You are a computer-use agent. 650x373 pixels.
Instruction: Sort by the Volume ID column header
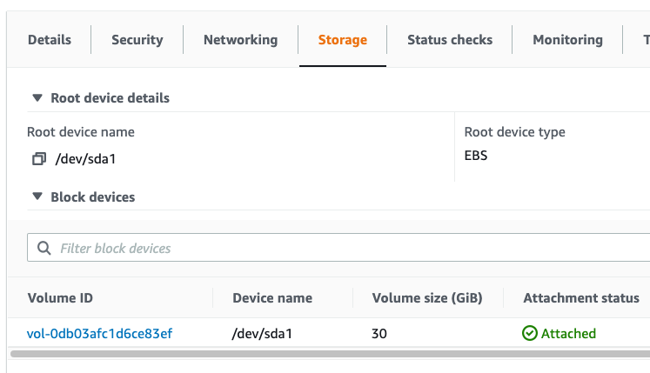[x=60, y=298]
